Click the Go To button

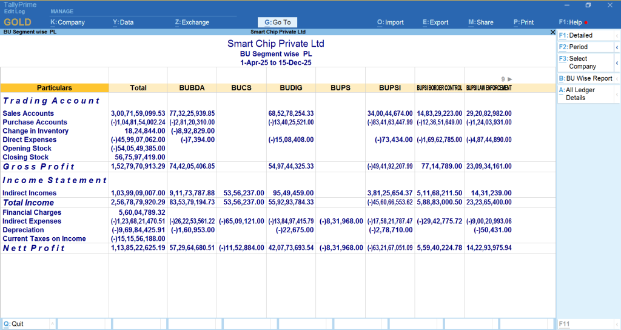278,22
